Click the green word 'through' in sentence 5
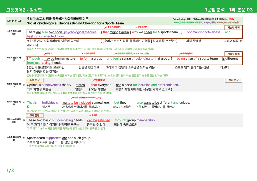This screenshot has width=257, height=181. click(120, 120)
